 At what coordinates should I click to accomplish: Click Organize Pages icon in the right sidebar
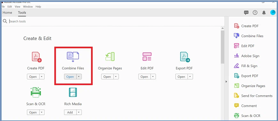236,86
